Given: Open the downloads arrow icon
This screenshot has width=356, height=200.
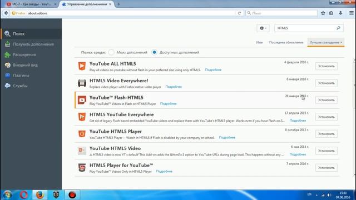Looking at the screenshot, I should pyautogui.click(x=340, y=13).
